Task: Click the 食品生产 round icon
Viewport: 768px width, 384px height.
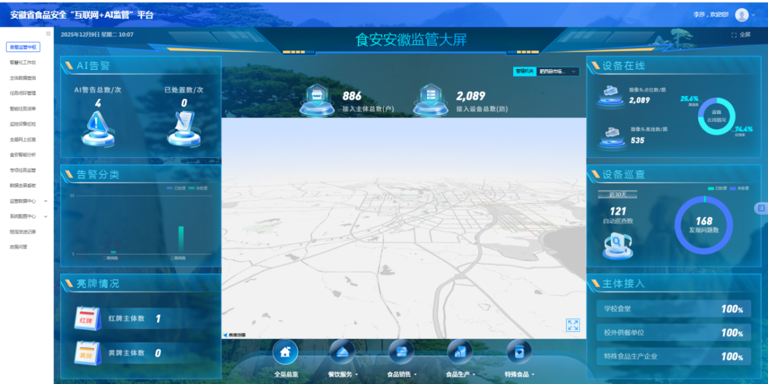Action: (x=460, y=352)
